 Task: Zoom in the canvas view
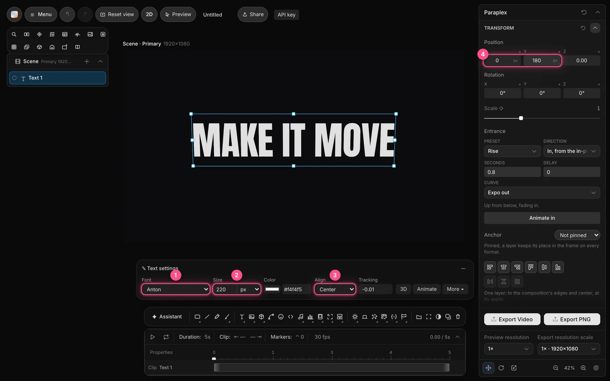coord(583,368)
